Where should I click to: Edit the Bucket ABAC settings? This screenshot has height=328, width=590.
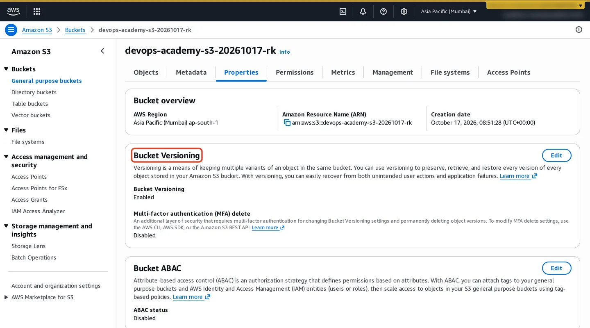[556, 268]
